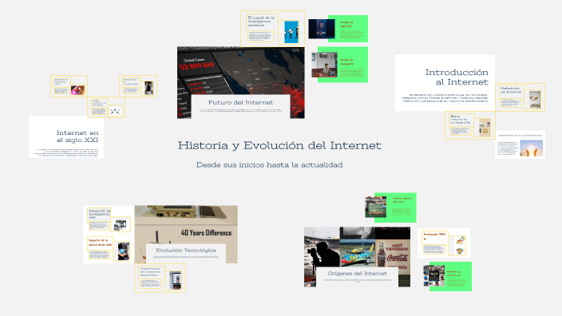
Task: Click the thumbnail inside 'Breve historia' frame
Action: pyautogui.click(x=485, y=128)
